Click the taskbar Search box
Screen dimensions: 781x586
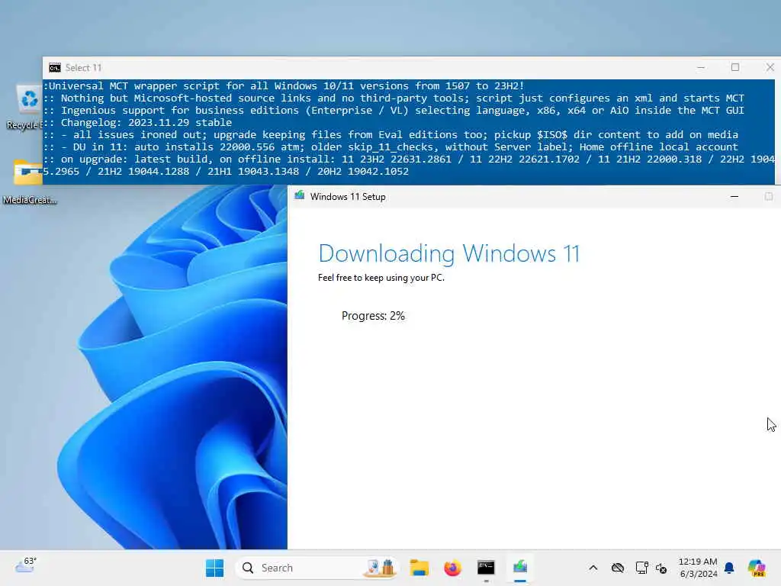pyautogui.click(x=317, y=568)
